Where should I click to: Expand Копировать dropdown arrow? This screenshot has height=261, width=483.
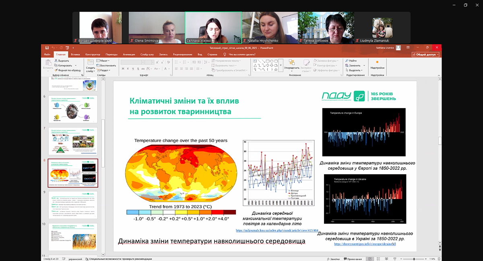75,66
